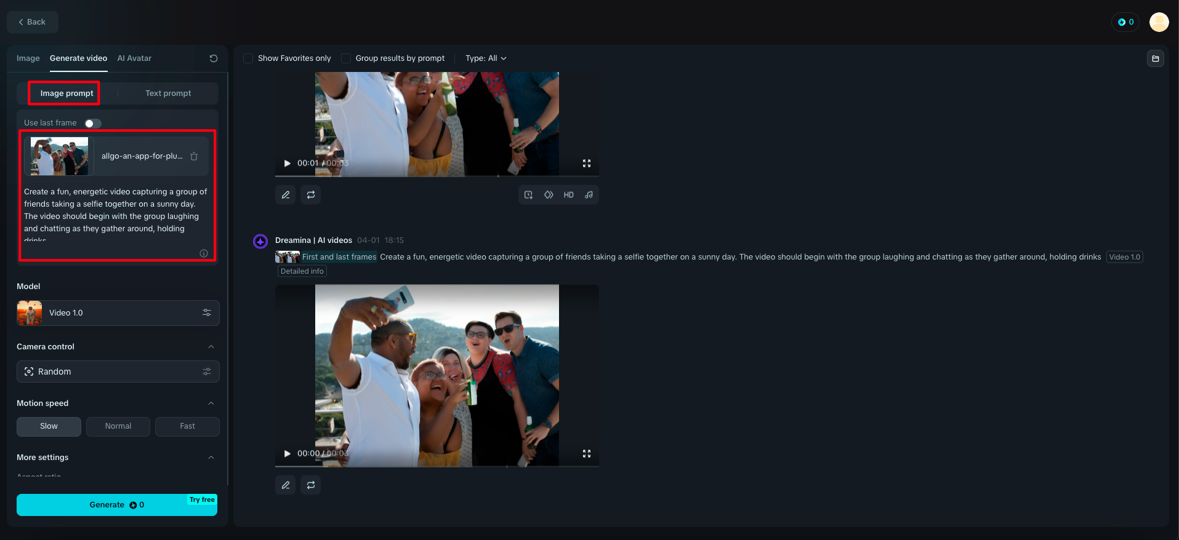Viewport: 1179px width, 540px height.
Task: Open Video 1.0 model settings sliders icon
Action: pos(207,312)
